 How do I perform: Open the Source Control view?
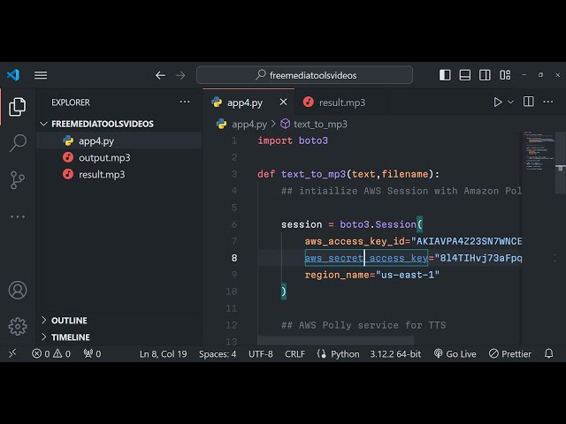click(x=18, y=179)
